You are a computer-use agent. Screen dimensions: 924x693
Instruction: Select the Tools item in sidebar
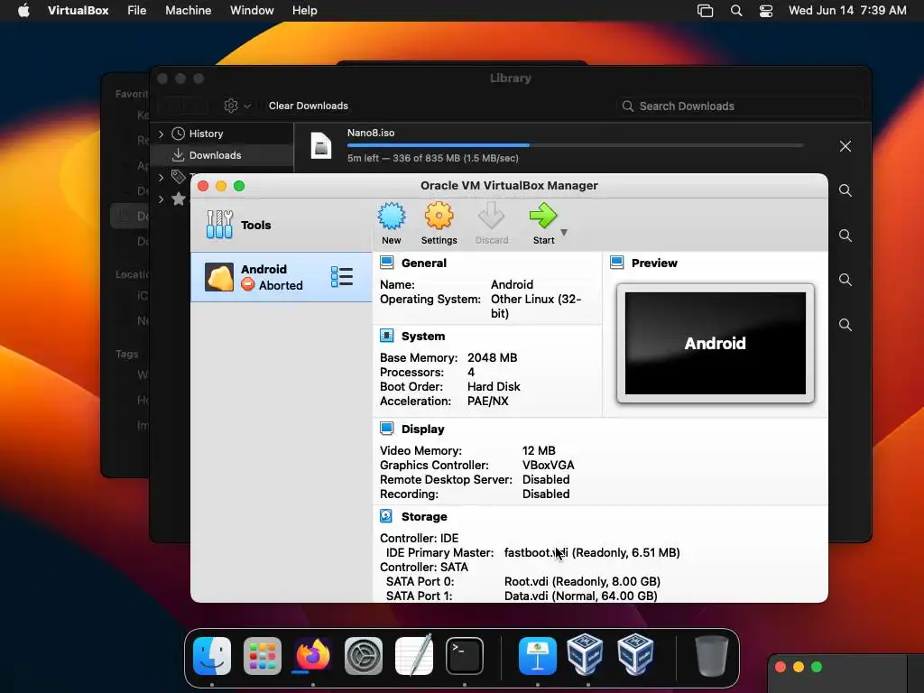[x=282, y=225]
